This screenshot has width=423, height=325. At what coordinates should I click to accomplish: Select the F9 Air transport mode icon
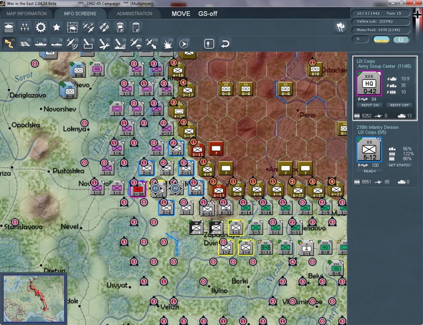tap(135, 43)
